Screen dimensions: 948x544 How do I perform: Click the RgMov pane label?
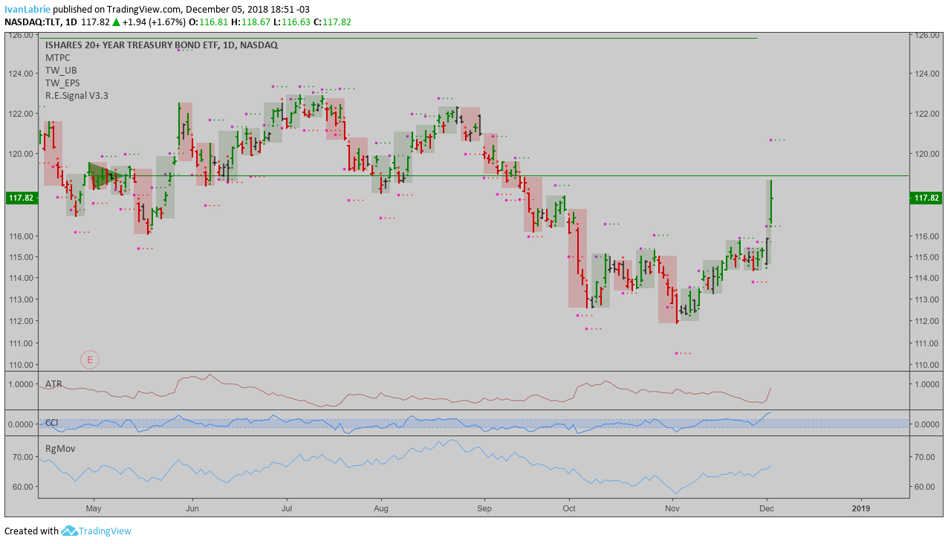(60, 449)
